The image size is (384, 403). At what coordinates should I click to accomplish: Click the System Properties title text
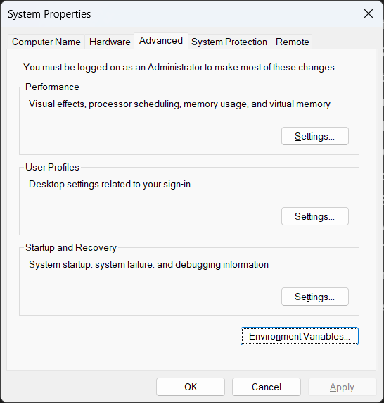coord(49,14)
